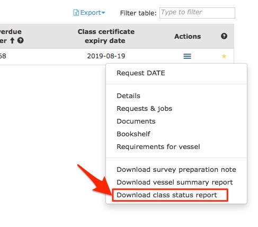This screenshot has width=258, height=227.
Task: Click the Actions column header
Action: click(x=188, y=37)
